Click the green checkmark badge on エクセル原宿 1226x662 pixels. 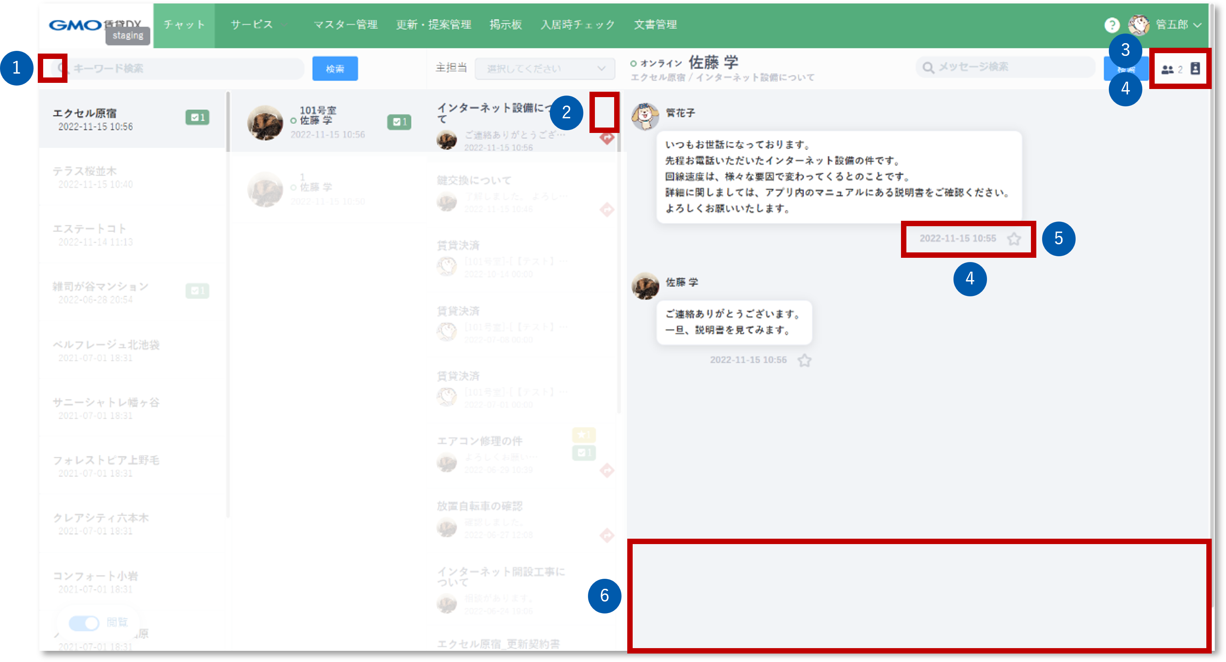point(198,118)
